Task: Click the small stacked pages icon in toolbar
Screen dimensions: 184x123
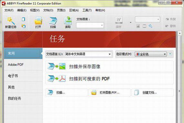Action: click(x=24, y=26)
